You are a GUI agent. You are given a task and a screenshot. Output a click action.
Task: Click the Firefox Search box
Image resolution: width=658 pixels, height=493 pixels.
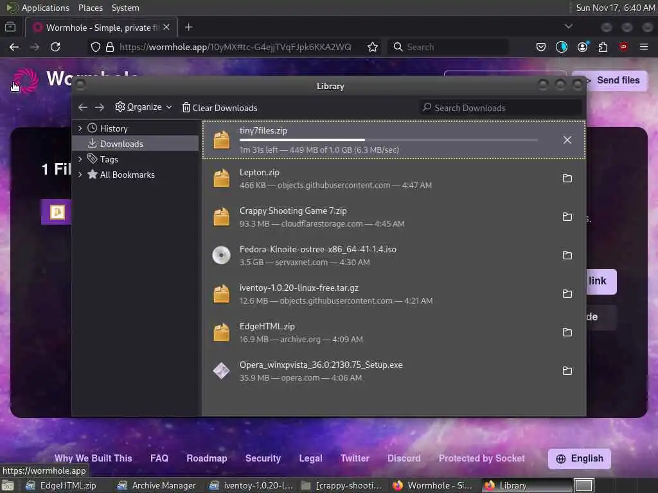(448, 47)
